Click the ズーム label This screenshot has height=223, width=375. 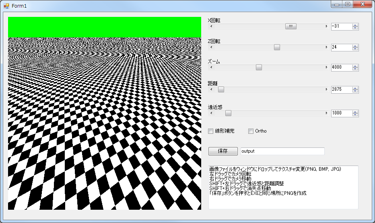(214, 61)
